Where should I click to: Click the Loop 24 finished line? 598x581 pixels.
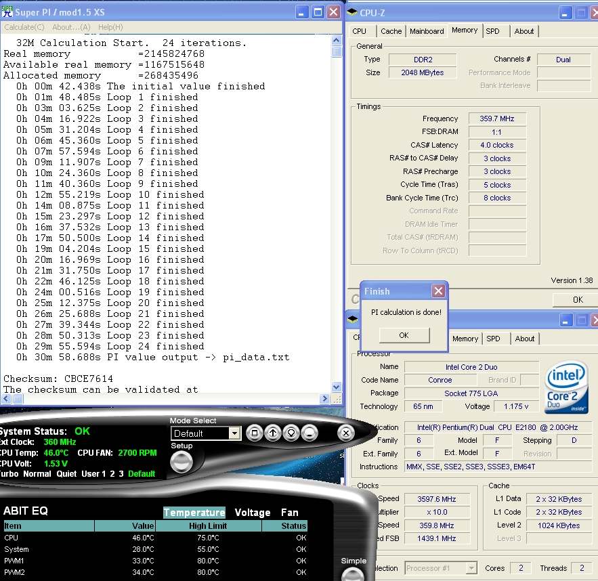[110, 346]
